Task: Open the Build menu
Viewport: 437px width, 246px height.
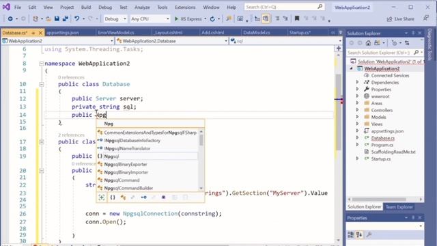Action: (86, 8)
